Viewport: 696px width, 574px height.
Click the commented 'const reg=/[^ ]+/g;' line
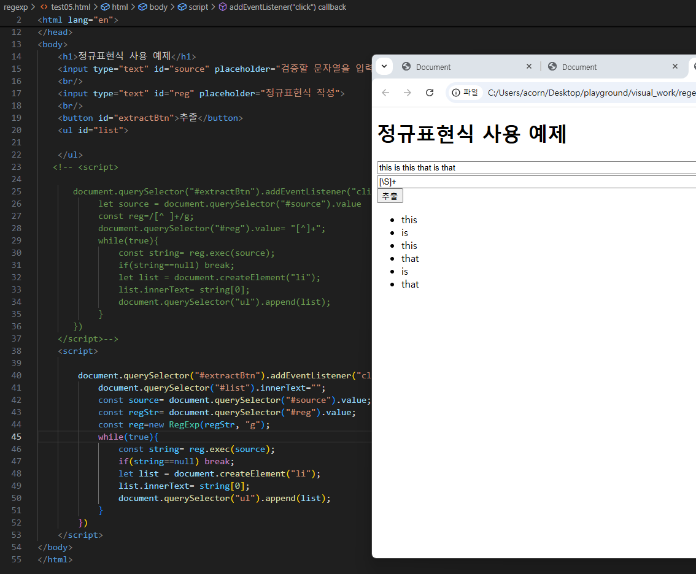(146, 216)
